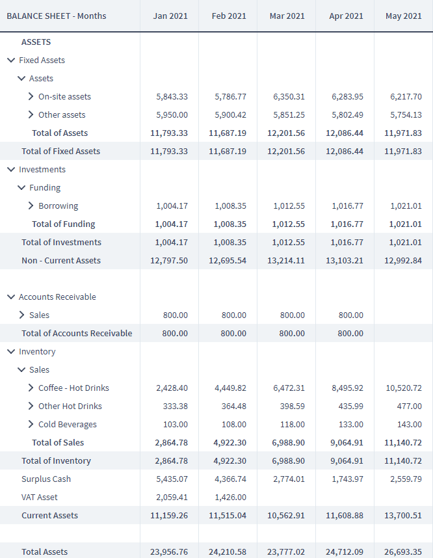Expand the Other Hot Drinks row

pos(31,406)
